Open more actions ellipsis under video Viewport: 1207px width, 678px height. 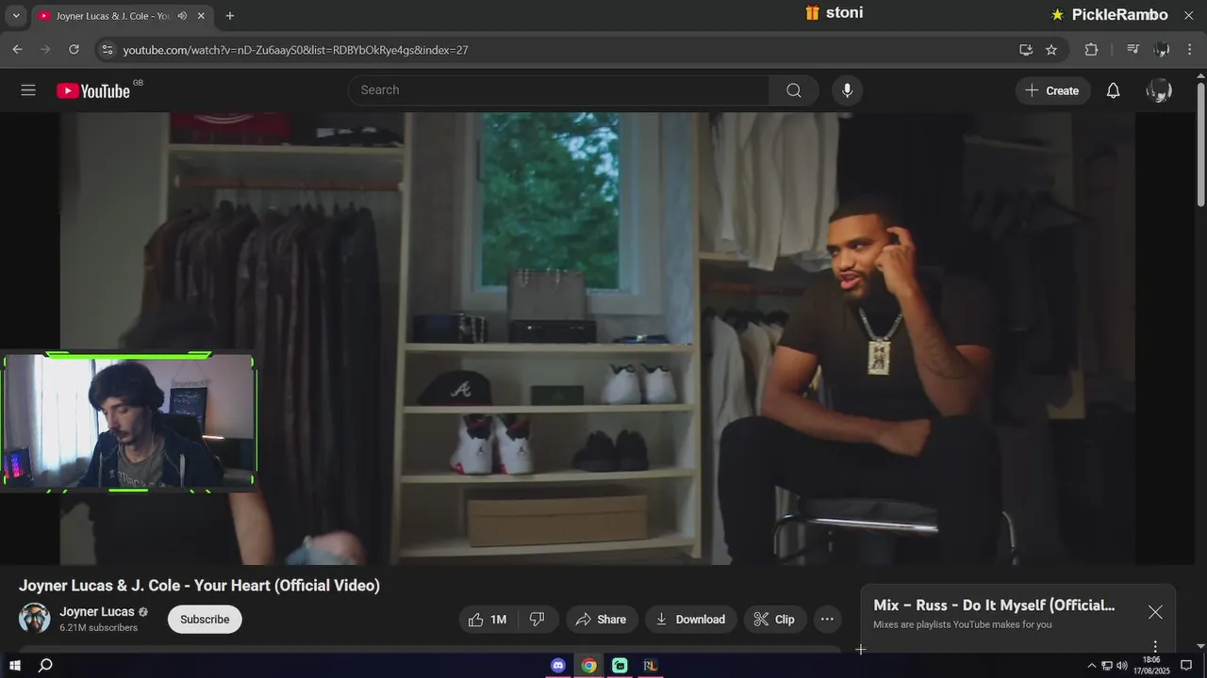click(x=827, y=620)
